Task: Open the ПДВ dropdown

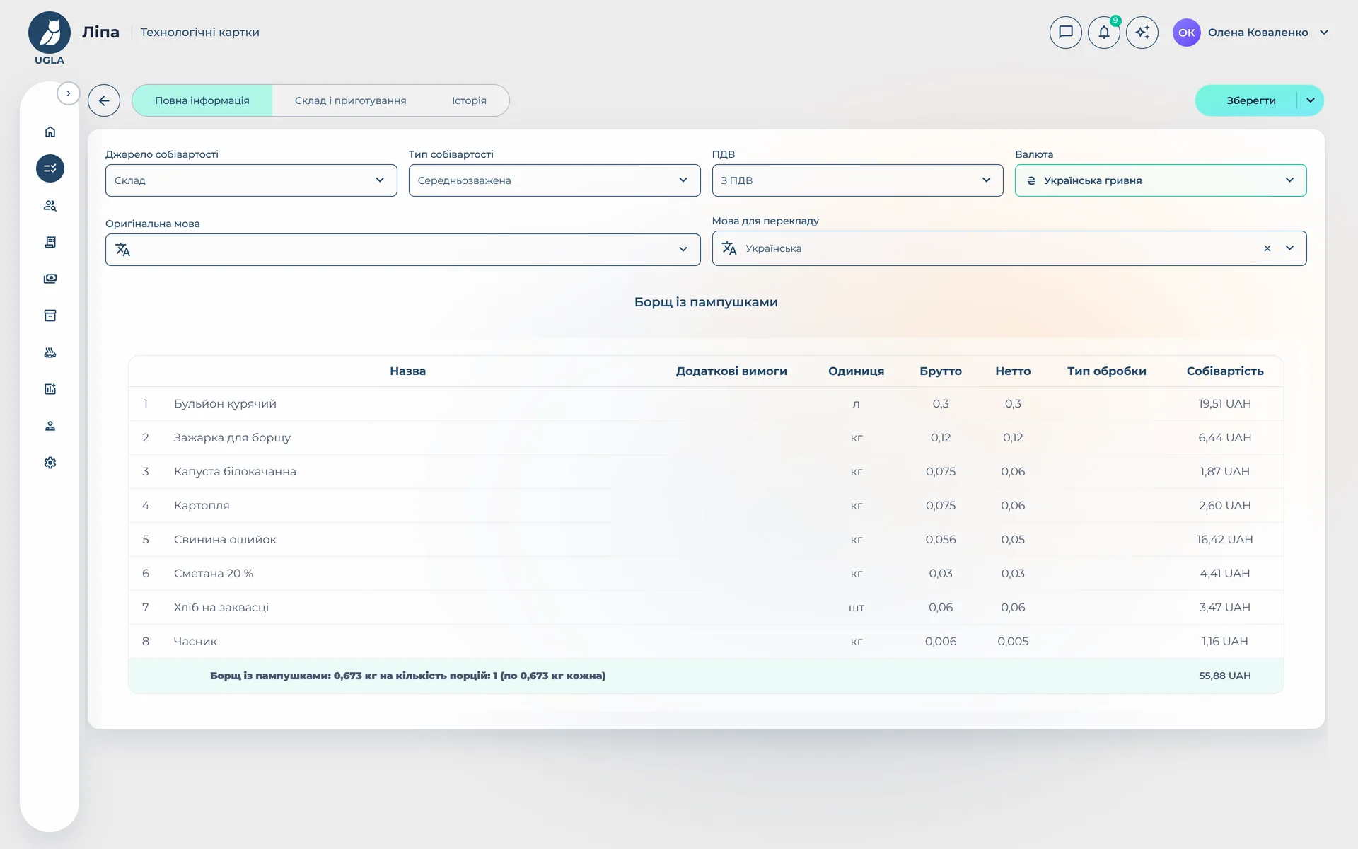Action: point(857,180)
